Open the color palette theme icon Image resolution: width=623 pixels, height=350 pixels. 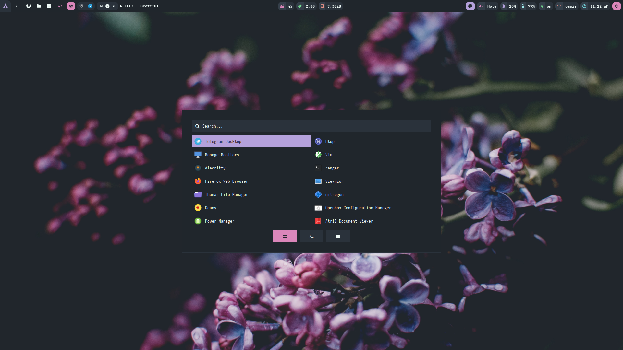click(470, 6)
